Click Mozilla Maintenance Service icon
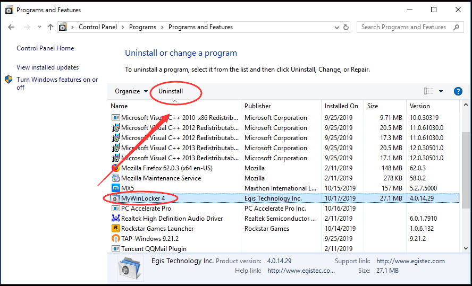 coord(115,178)
